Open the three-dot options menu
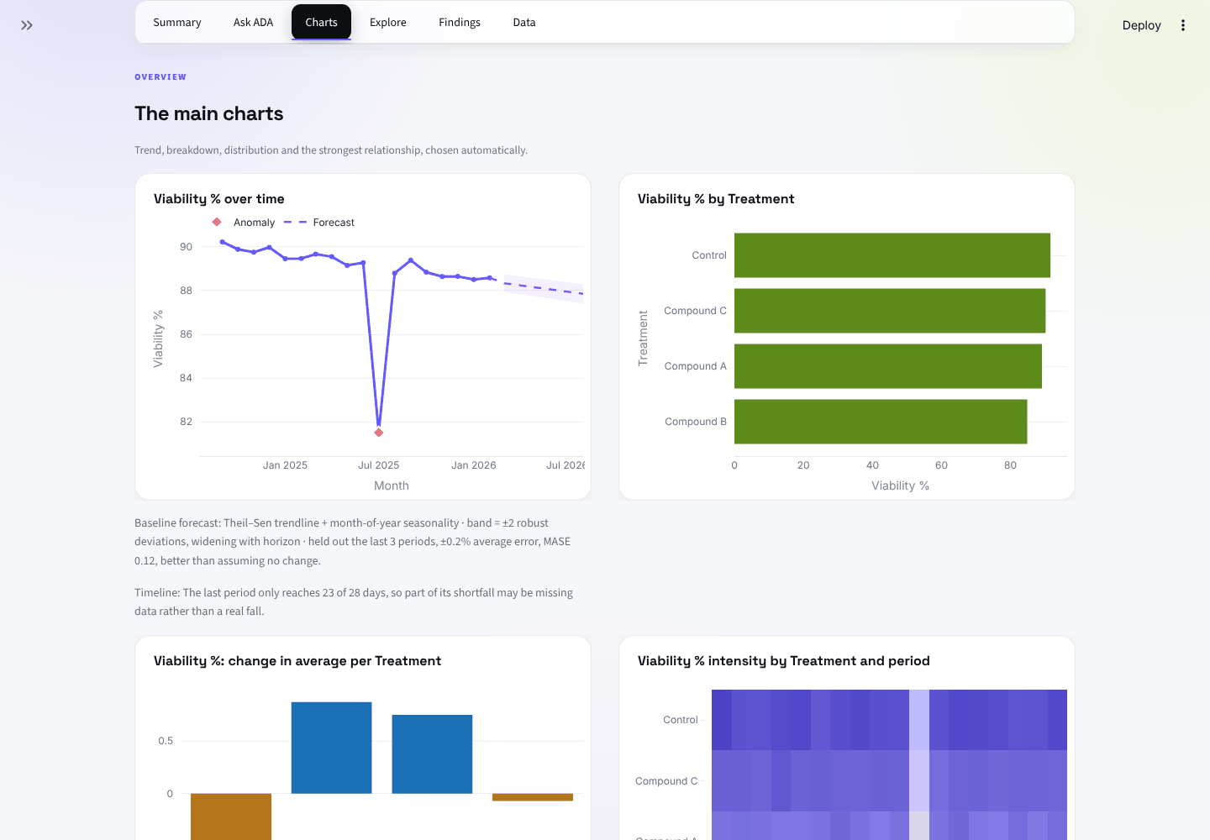Screen dimensions: 1210x840 pos(1183,25)
